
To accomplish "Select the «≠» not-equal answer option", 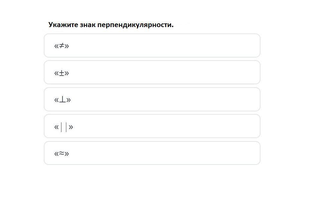I will pos(152,45).
